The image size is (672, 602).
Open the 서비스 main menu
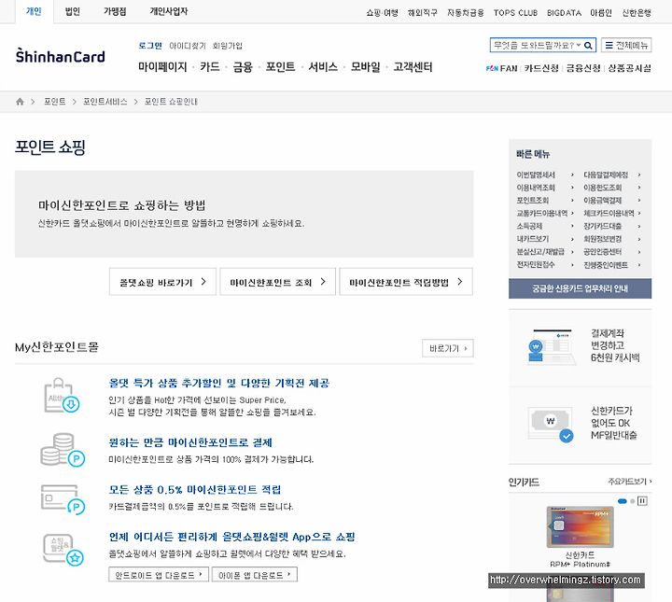(x=323, y=67)
